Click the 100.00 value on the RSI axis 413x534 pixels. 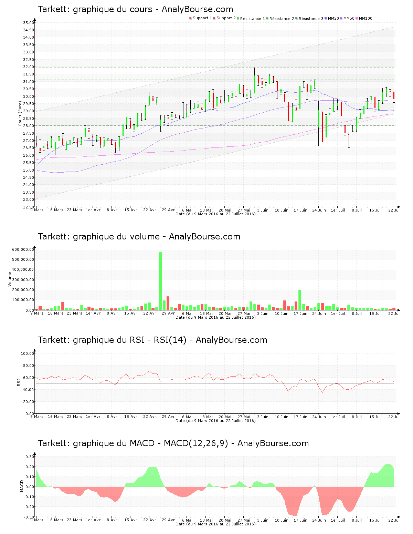click(28, 353)
